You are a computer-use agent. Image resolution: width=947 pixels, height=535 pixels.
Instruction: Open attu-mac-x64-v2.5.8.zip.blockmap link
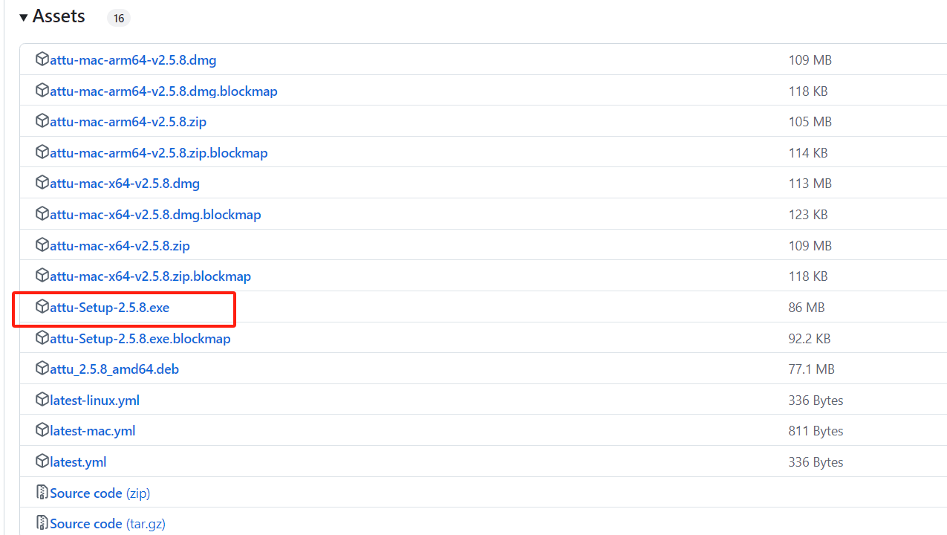pyautogui.click(x=150, y=276)
